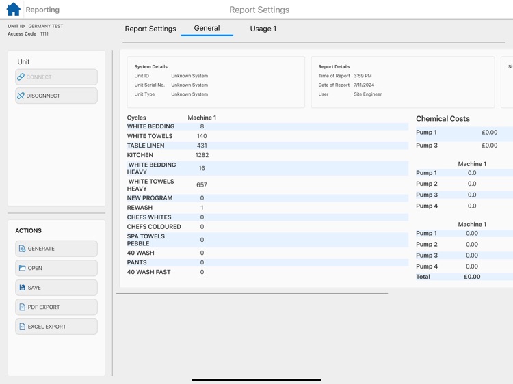The image size is (513, 384).
Task: Click the DISCONNECT button label
Action: 43,96
